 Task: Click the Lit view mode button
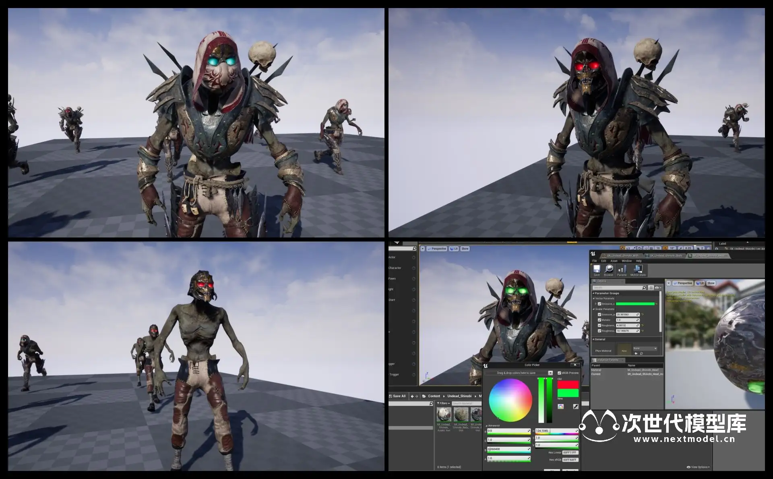pos(454,249)
